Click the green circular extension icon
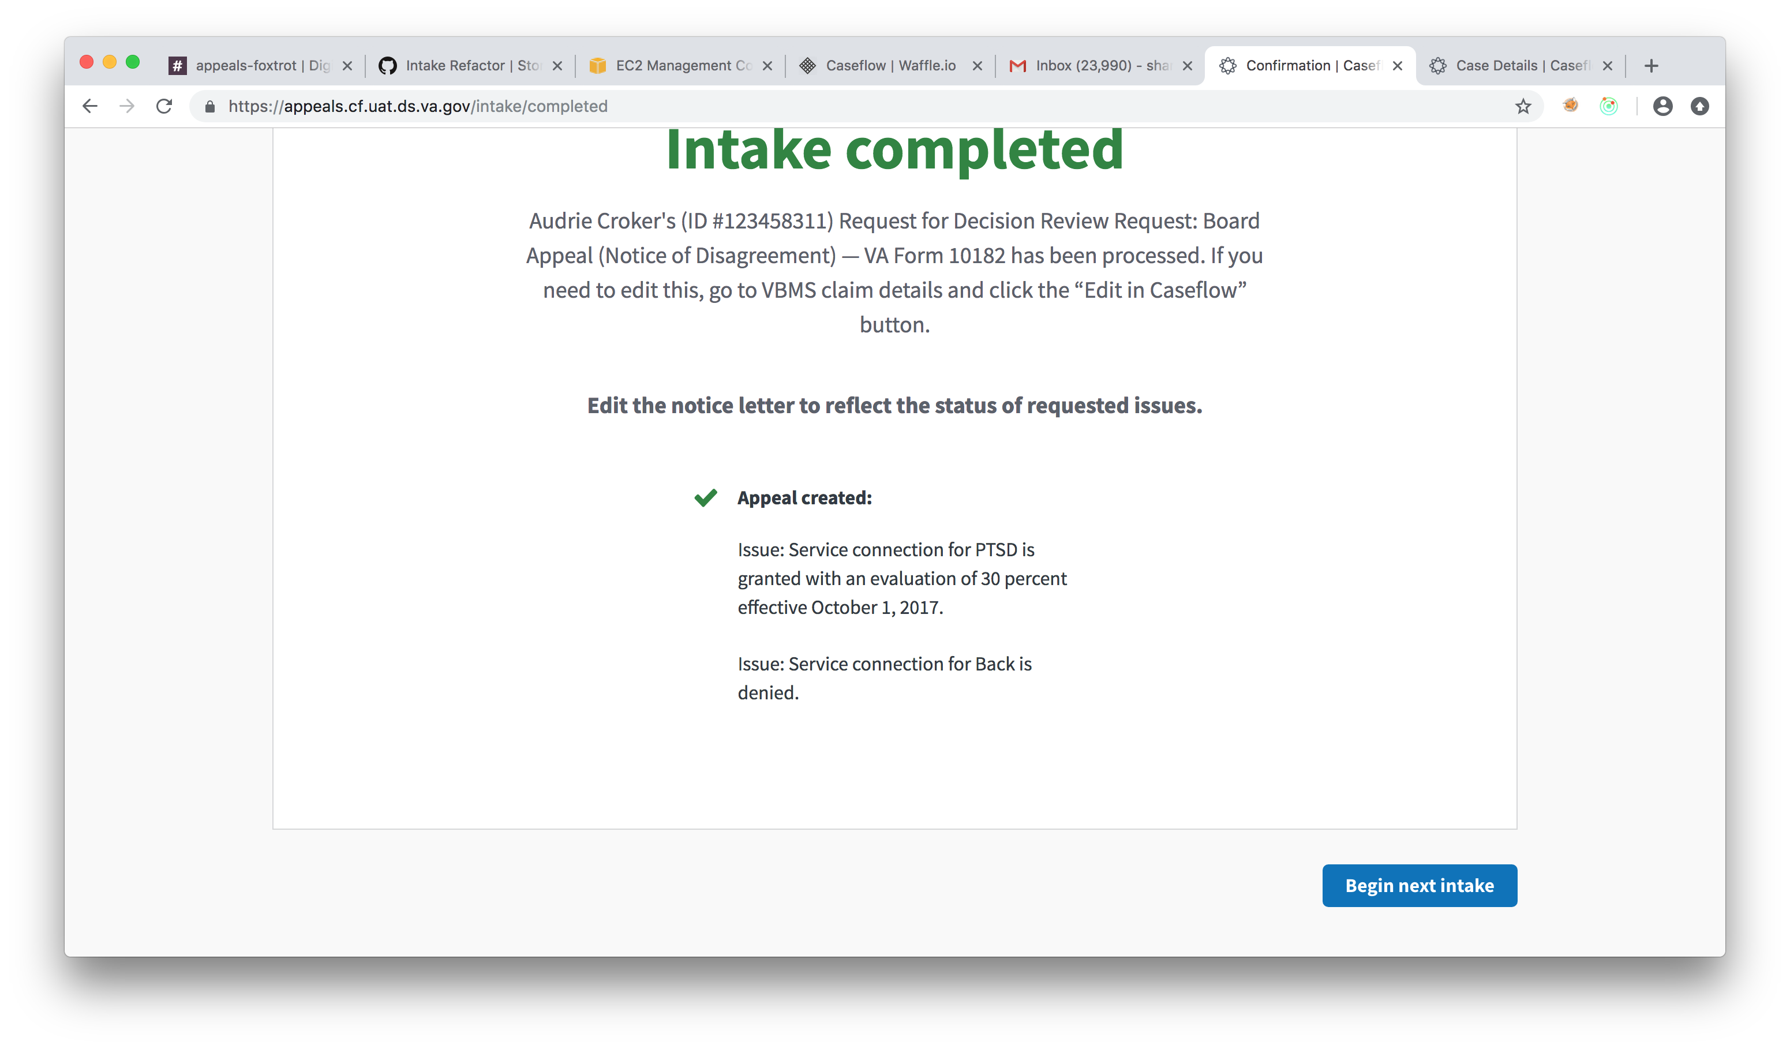The height and width of the screenshot is (1049, 1790). [1608, 107]
